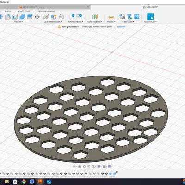Expand the Viewports options arrow
185x185 pixels.
click(111, 166)
